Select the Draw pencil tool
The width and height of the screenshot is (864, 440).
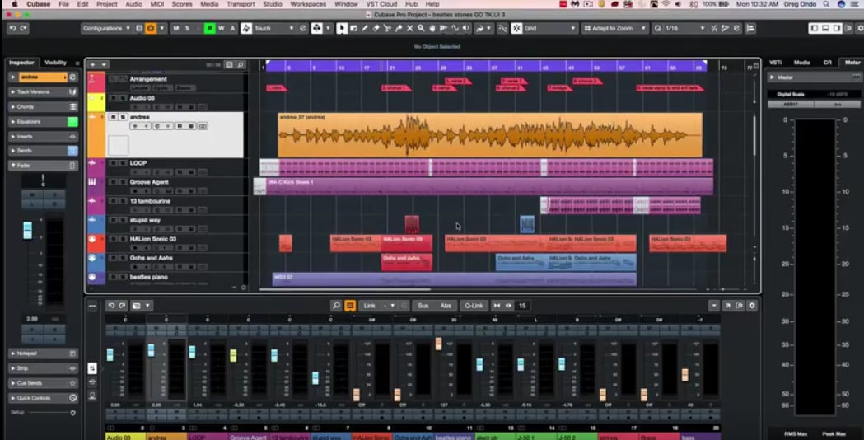pyautogui.click(x=364, y=28)
